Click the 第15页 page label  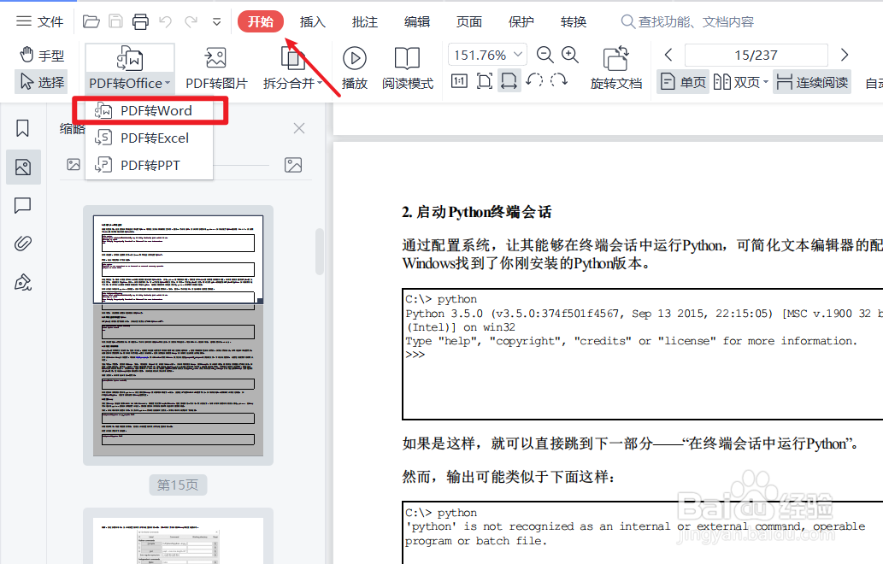[178, 485]
